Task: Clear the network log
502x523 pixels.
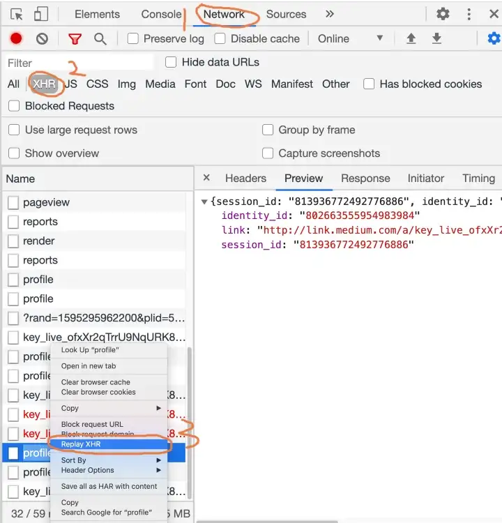Action: coord(42,39)
